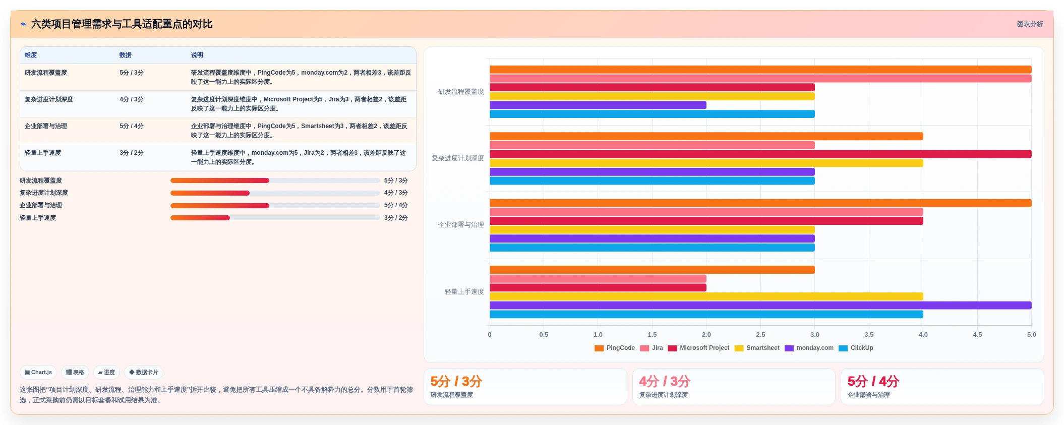Click chart axis label 复杂进度计划深度
Screen dimensions: 1064x425
(x=457, y=158)
